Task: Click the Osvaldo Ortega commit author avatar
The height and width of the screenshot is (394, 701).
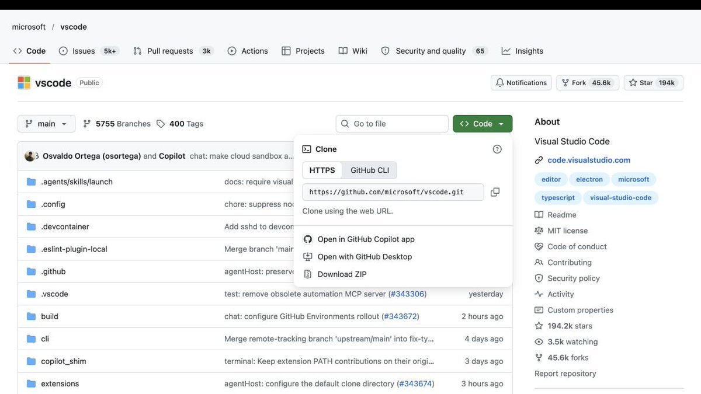Action: (x=30, y=156)
